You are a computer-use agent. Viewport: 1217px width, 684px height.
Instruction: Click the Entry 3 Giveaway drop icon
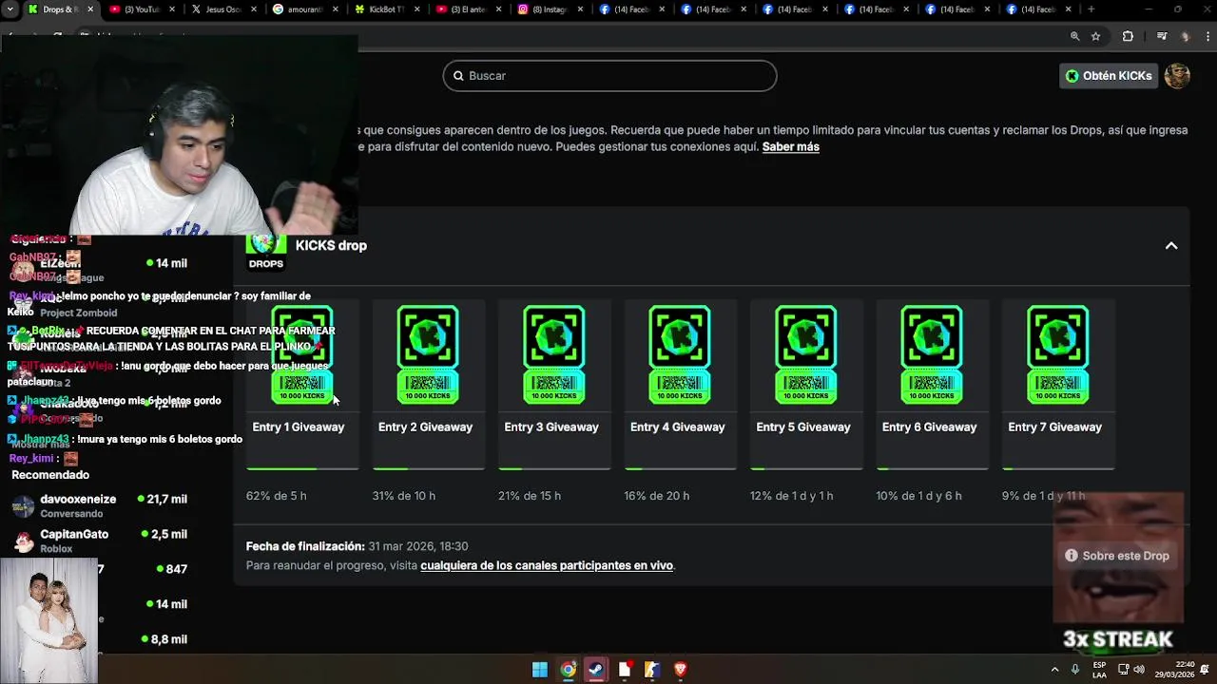[554, 354]
